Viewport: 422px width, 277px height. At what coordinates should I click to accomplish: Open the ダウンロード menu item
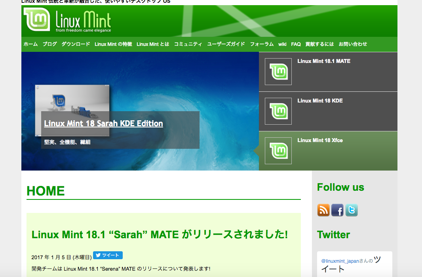[x=76, y=44]
